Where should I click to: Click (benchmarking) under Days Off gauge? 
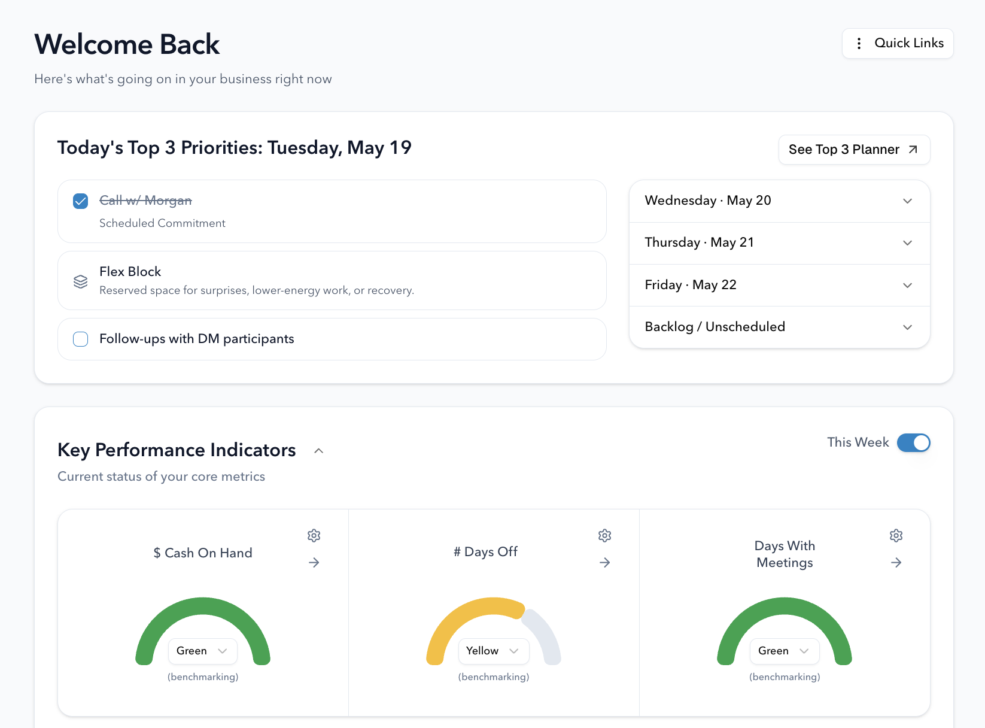494,677
